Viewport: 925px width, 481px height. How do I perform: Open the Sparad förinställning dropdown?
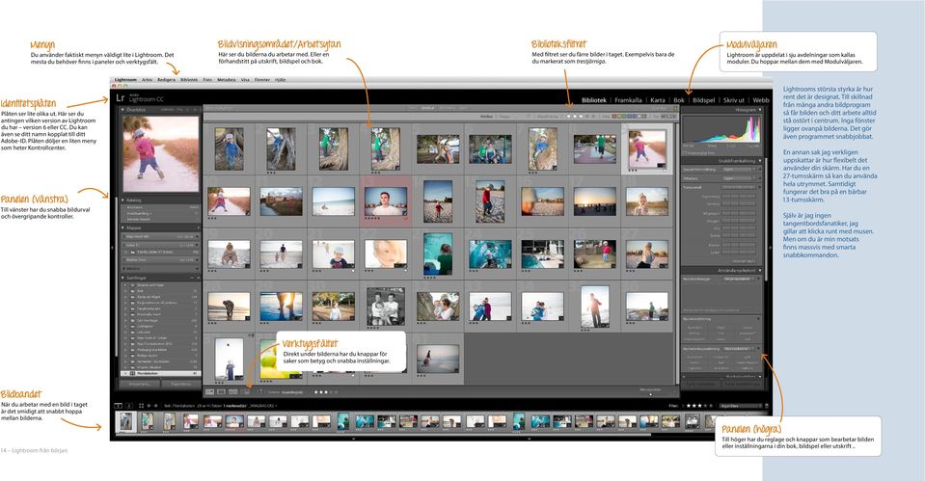tap(739, 170)
